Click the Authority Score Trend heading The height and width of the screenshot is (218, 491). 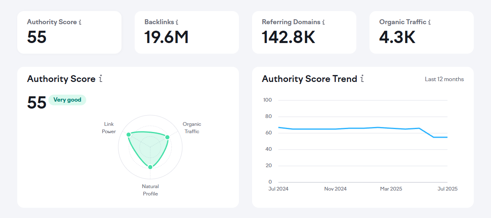pyautogui.click(x=310, y=79)
